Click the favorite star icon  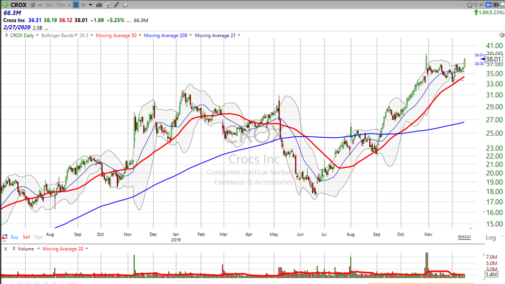click(x=470, y=5)
